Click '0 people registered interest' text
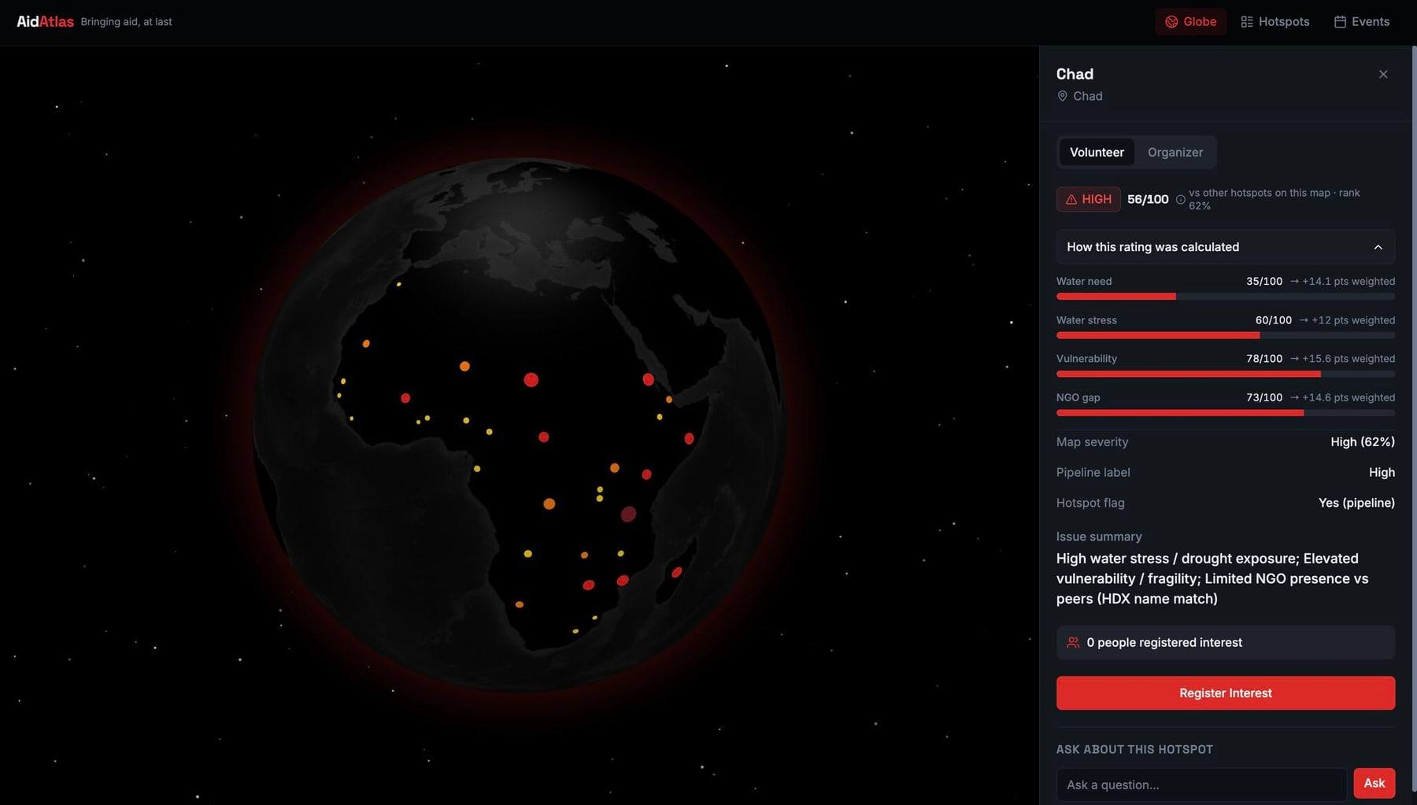 point(1164,643)
